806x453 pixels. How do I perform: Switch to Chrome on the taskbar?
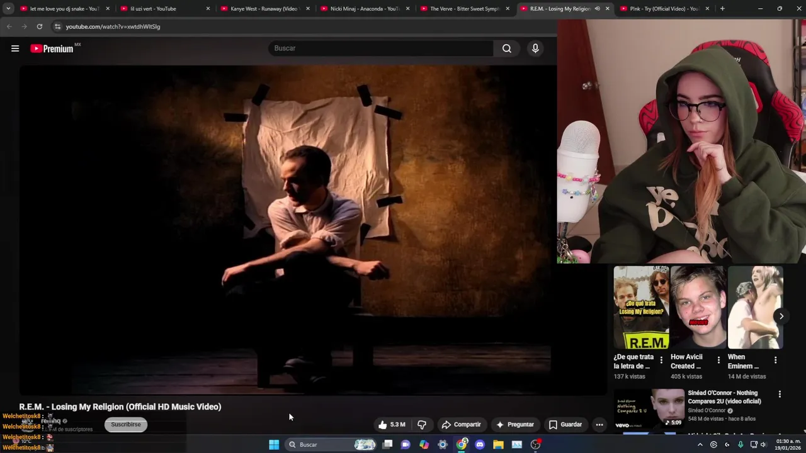click(x=462, y=445)
